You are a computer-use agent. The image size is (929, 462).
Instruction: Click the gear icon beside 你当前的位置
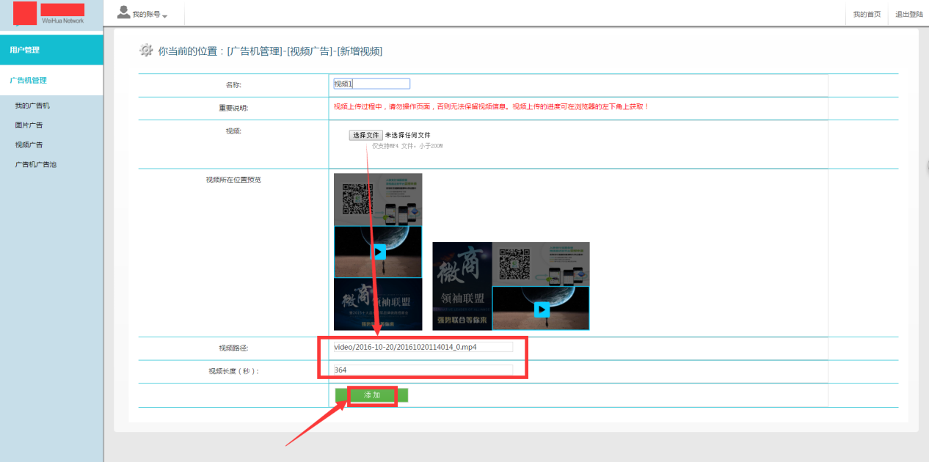pos(146,51)
